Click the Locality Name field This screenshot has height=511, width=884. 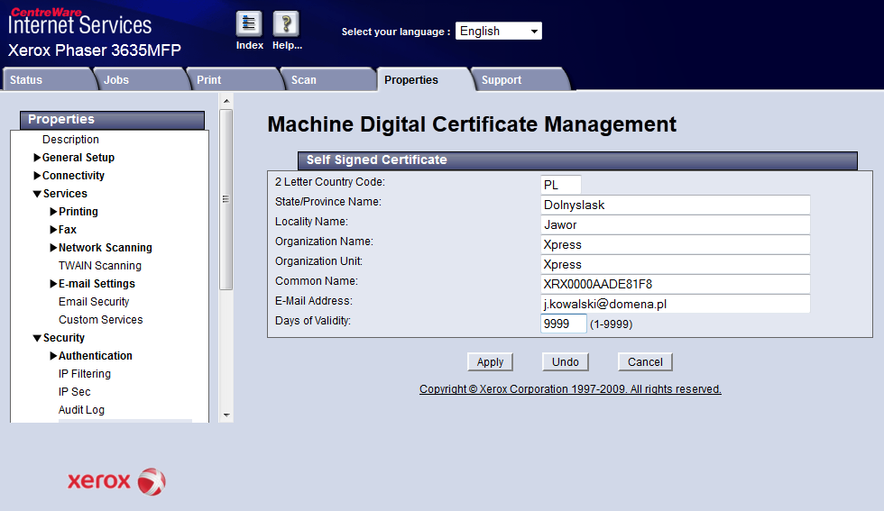(675, 224)
